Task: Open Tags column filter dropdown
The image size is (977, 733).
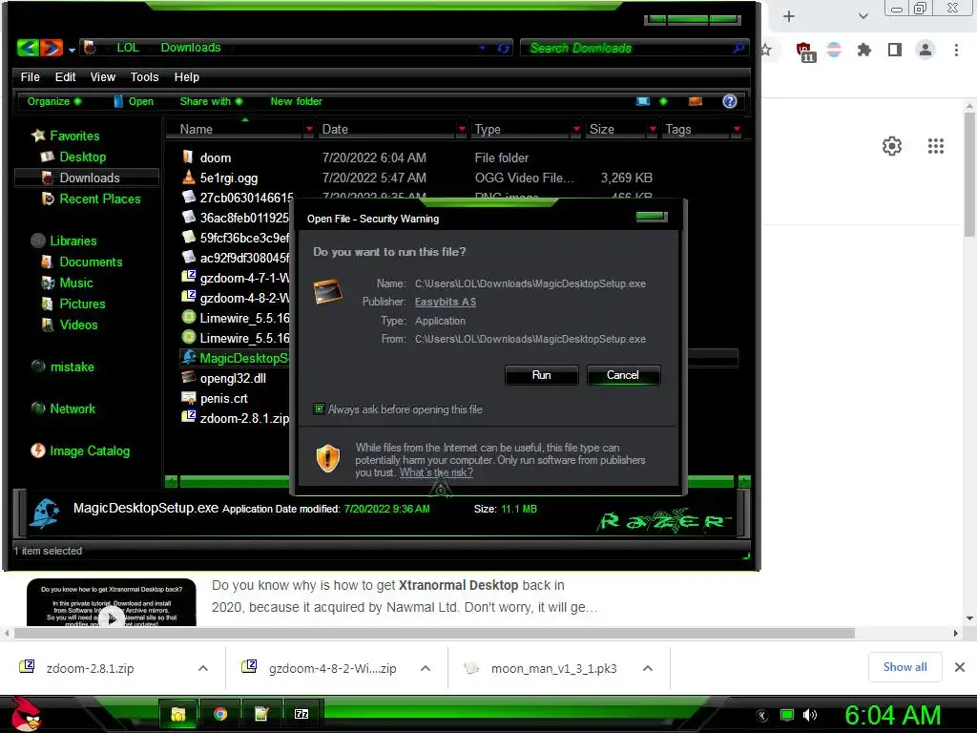Action: [x=738, y=129]
